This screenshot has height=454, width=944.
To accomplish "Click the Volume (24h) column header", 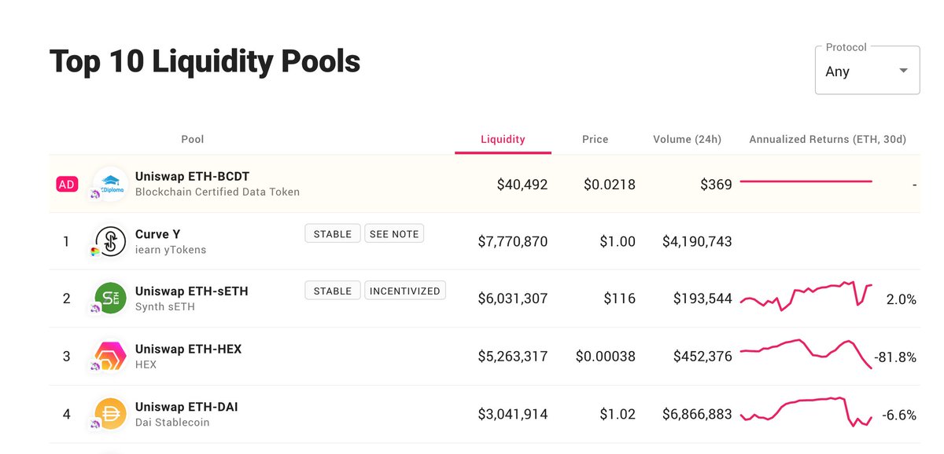I will (x=687, y=139).
